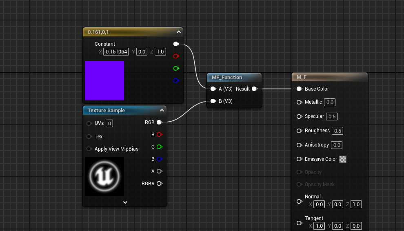Edit the Normal X value field

[319, 204]
